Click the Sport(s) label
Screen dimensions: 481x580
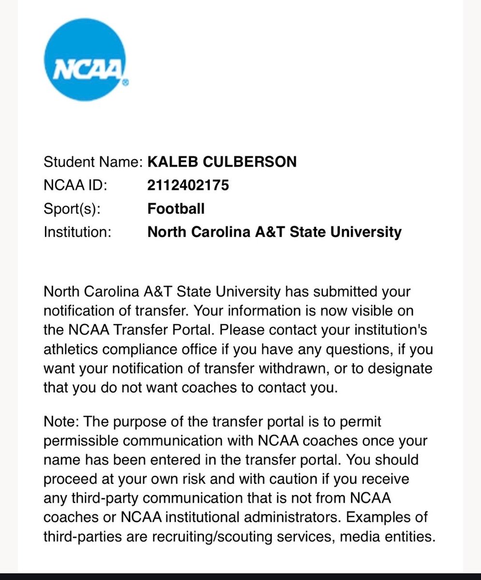tap(73, 209)
